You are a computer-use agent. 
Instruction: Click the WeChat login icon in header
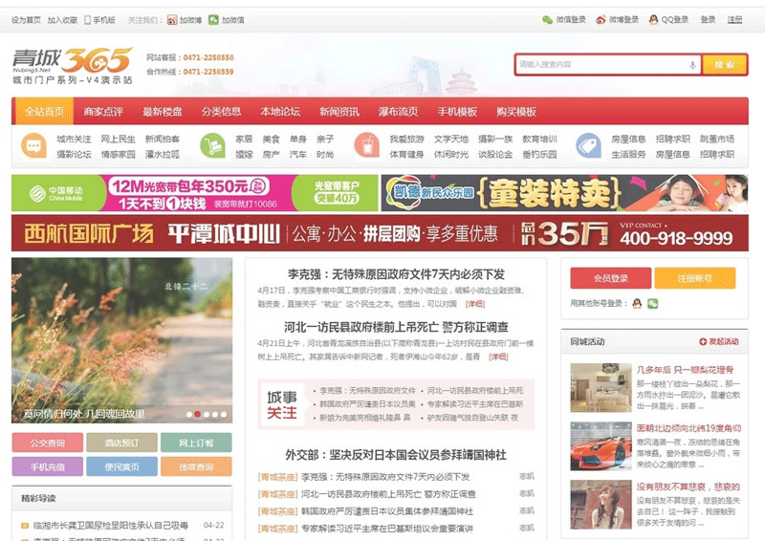[547, 20]
